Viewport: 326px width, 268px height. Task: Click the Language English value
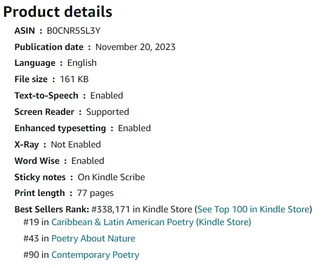coord(82,63)
